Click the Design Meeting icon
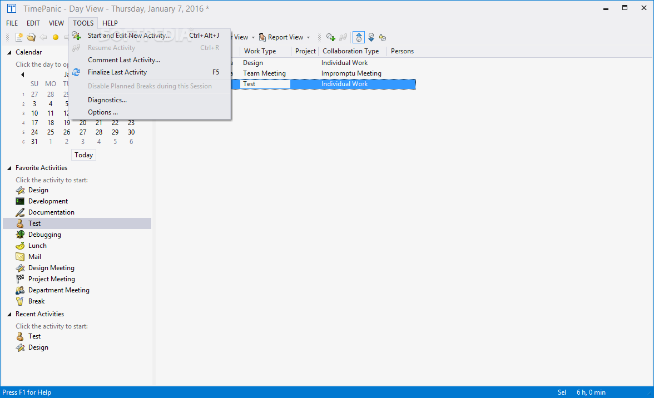Viewport: 654px width, 398px height. tap(20, 268)
